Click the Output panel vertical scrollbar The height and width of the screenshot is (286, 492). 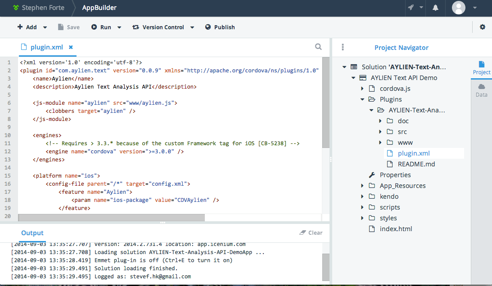[326, 267]
